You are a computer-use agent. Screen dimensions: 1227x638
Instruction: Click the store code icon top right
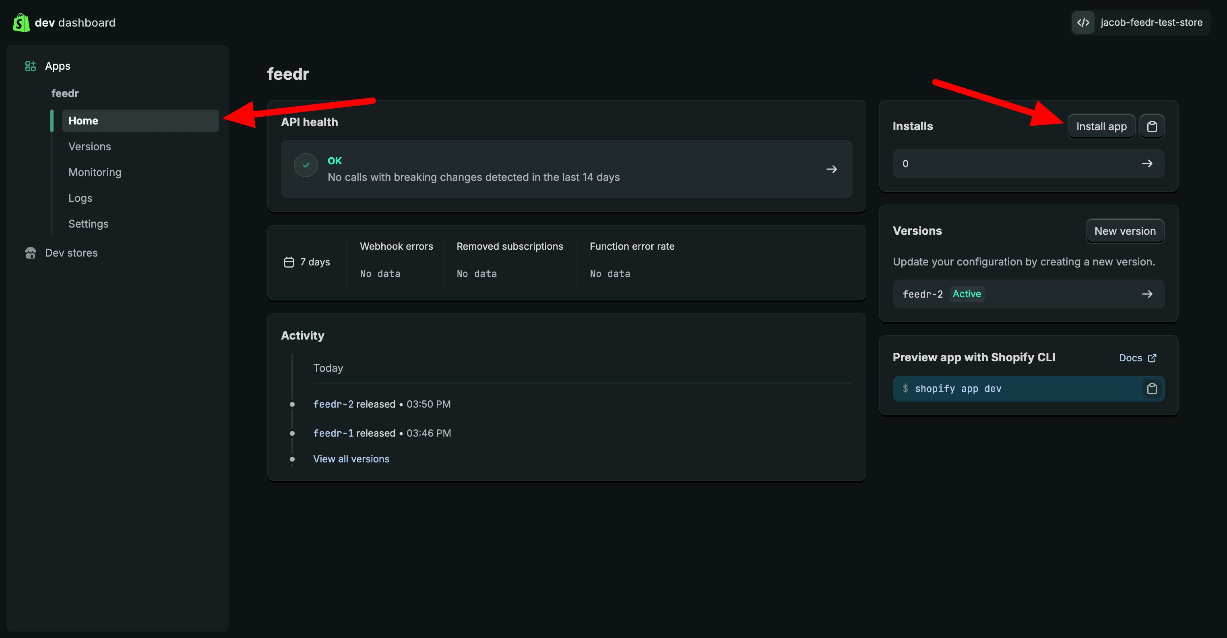(x=1082, y=23)
